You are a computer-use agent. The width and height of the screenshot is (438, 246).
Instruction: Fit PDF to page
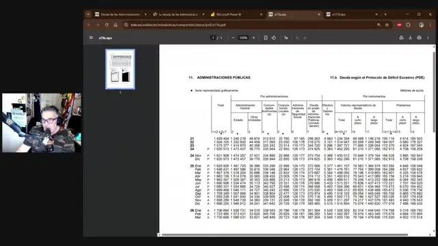click(x=266, y=38)
